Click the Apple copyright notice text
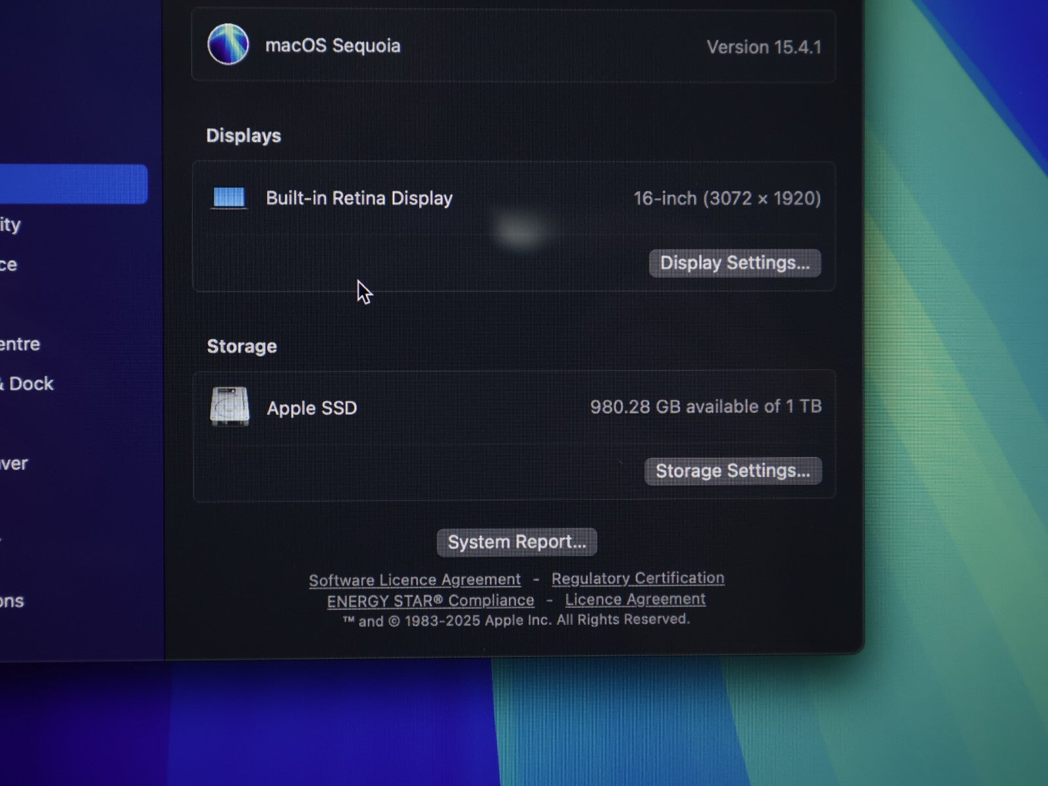This screenshot has width=1048, height=786. (516, 620)
